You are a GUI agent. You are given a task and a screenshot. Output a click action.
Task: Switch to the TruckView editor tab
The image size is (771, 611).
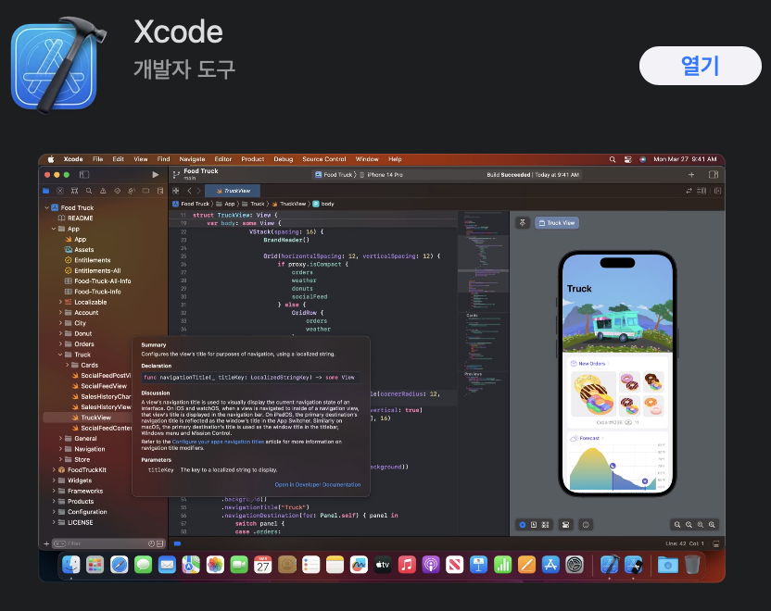click(x=233, y=191)
